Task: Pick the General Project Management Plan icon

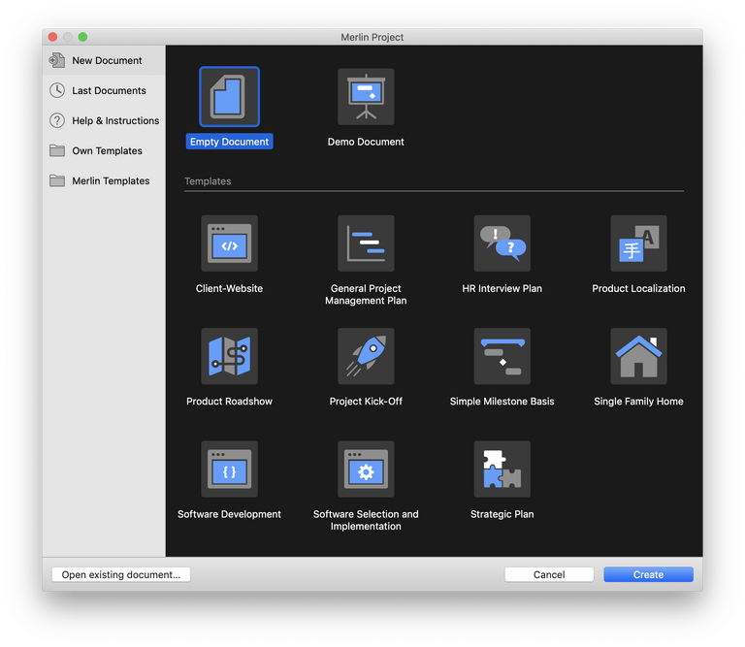Action: pyautogui.click(x=366, y=243)
